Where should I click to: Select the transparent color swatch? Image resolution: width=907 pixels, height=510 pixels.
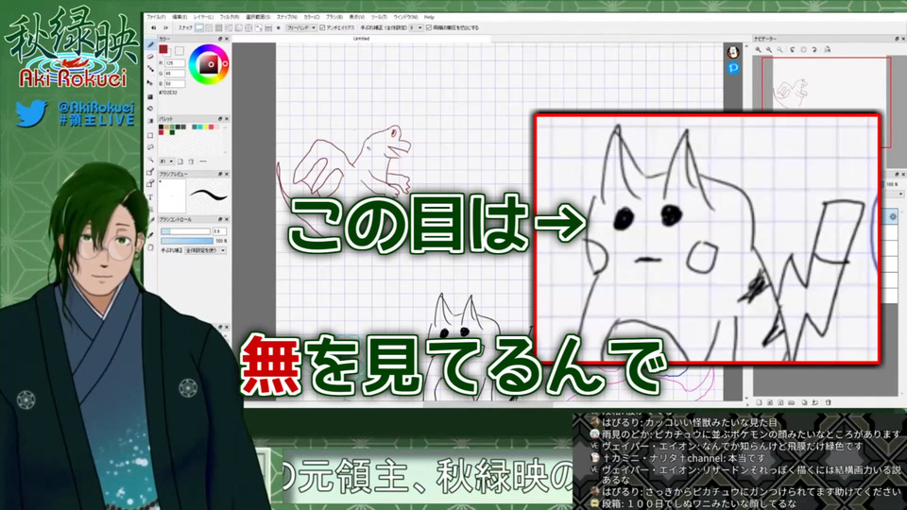pyautogui.click(x=180, y=51)
